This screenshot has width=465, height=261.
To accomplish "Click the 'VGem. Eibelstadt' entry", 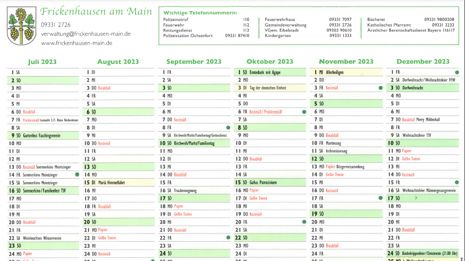I will click(281, 30).
